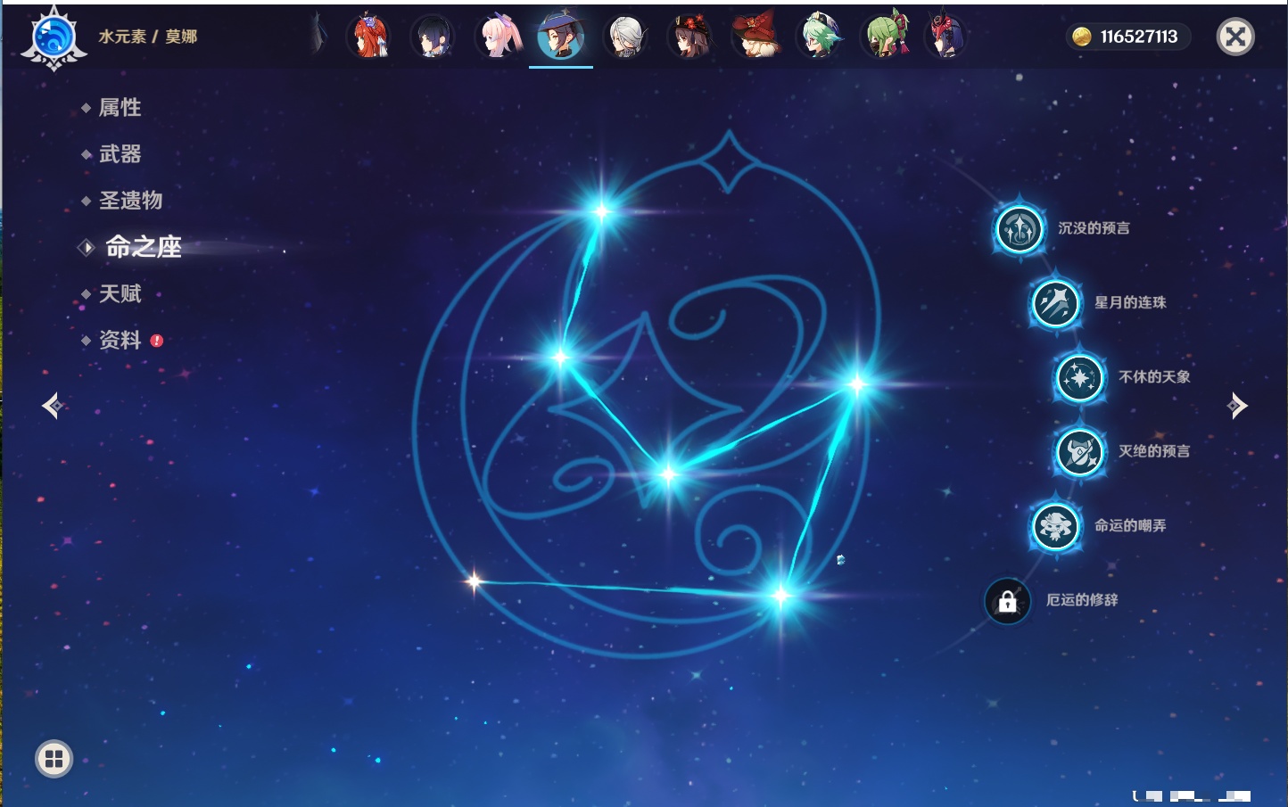The image size is (1288, 807).
Task: Select the gray-haired character portrait
Action: tap(626, 37)
